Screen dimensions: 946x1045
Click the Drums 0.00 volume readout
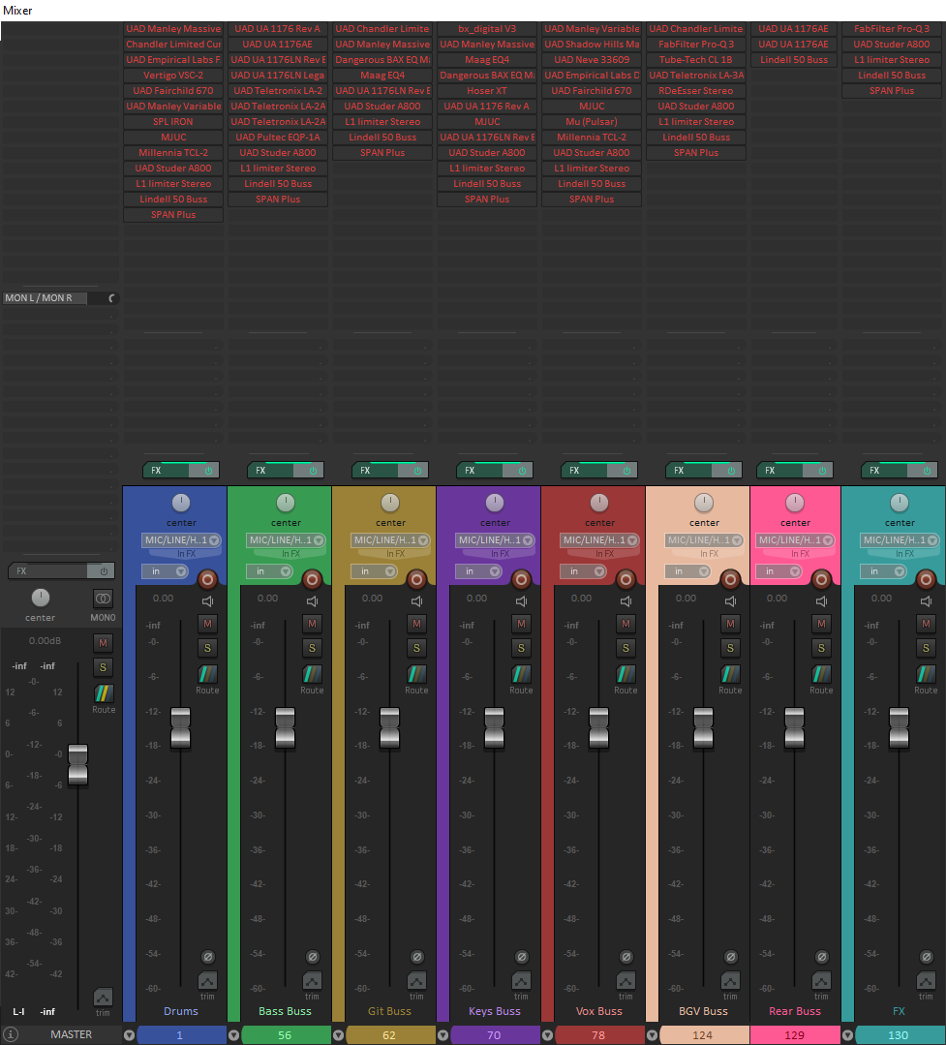click(164, 599)
